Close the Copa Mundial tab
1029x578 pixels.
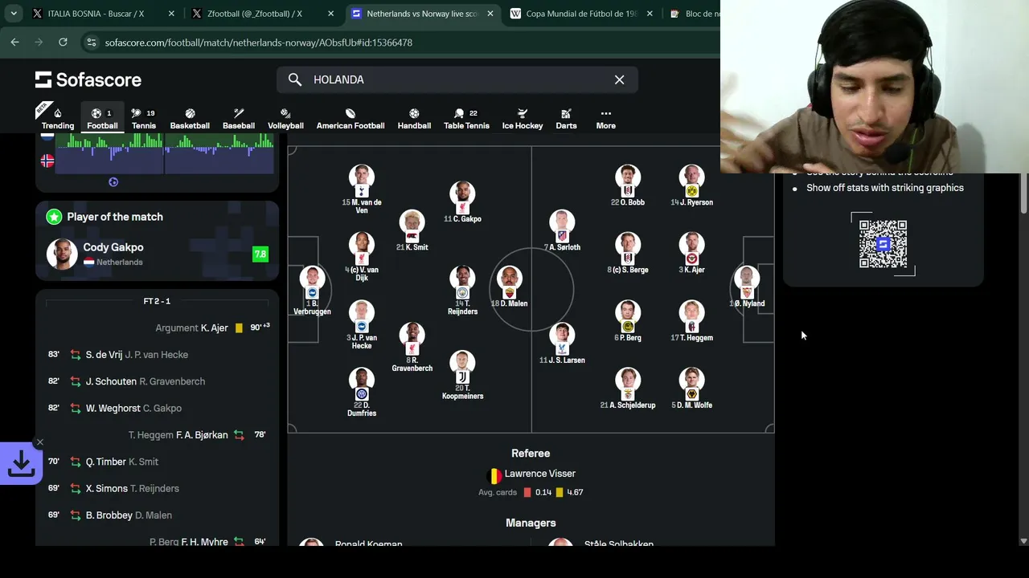[x=650, y=14]
